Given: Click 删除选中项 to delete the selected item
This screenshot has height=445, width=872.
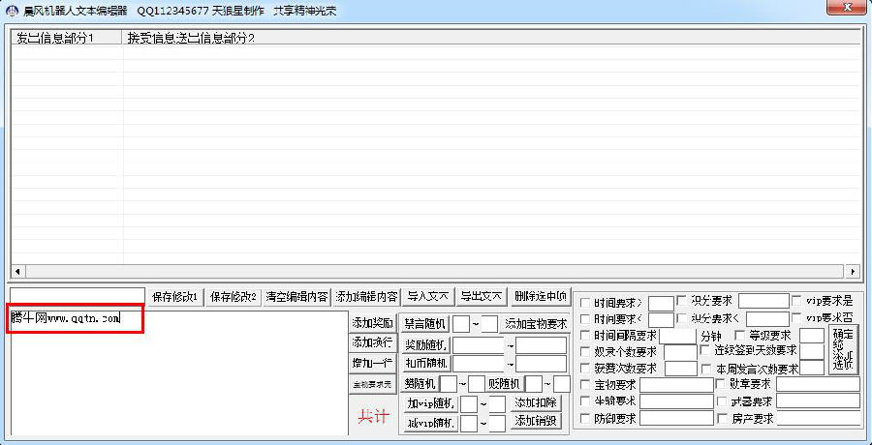Looking at the screenshot, I should (541, 297).
